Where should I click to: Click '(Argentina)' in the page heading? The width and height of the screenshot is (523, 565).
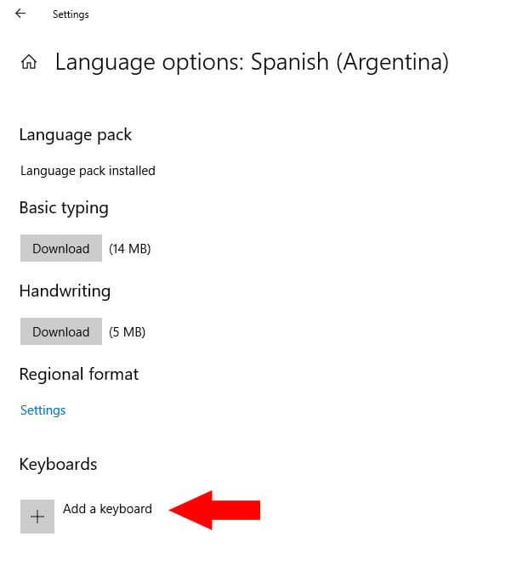coord(397,62)
